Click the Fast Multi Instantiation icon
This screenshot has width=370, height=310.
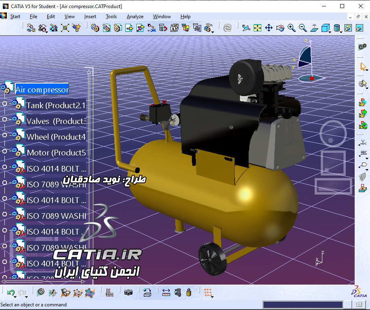point(208,28)
